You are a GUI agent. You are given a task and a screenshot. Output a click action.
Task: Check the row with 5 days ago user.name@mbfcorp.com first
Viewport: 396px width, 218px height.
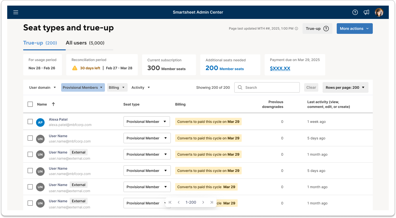pos(30,138)
